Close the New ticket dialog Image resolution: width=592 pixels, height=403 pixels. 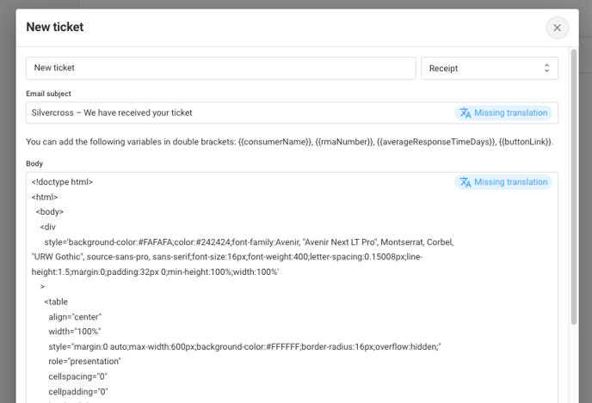(x=557, y=27)
